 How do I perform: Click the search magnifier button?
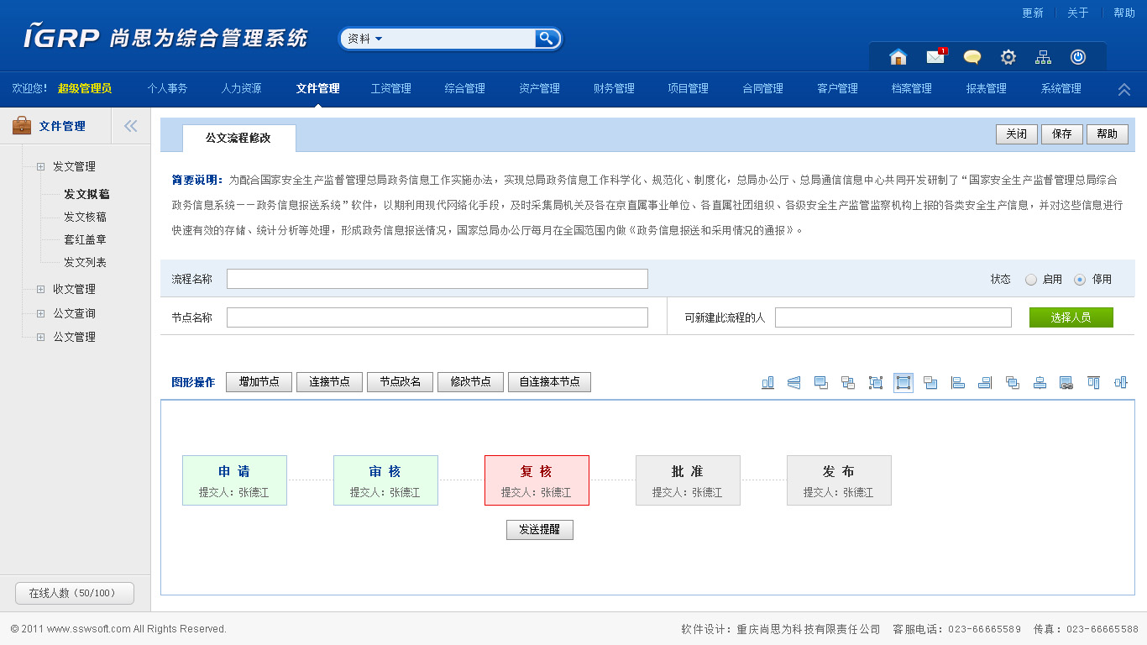(x=547, y=39)
